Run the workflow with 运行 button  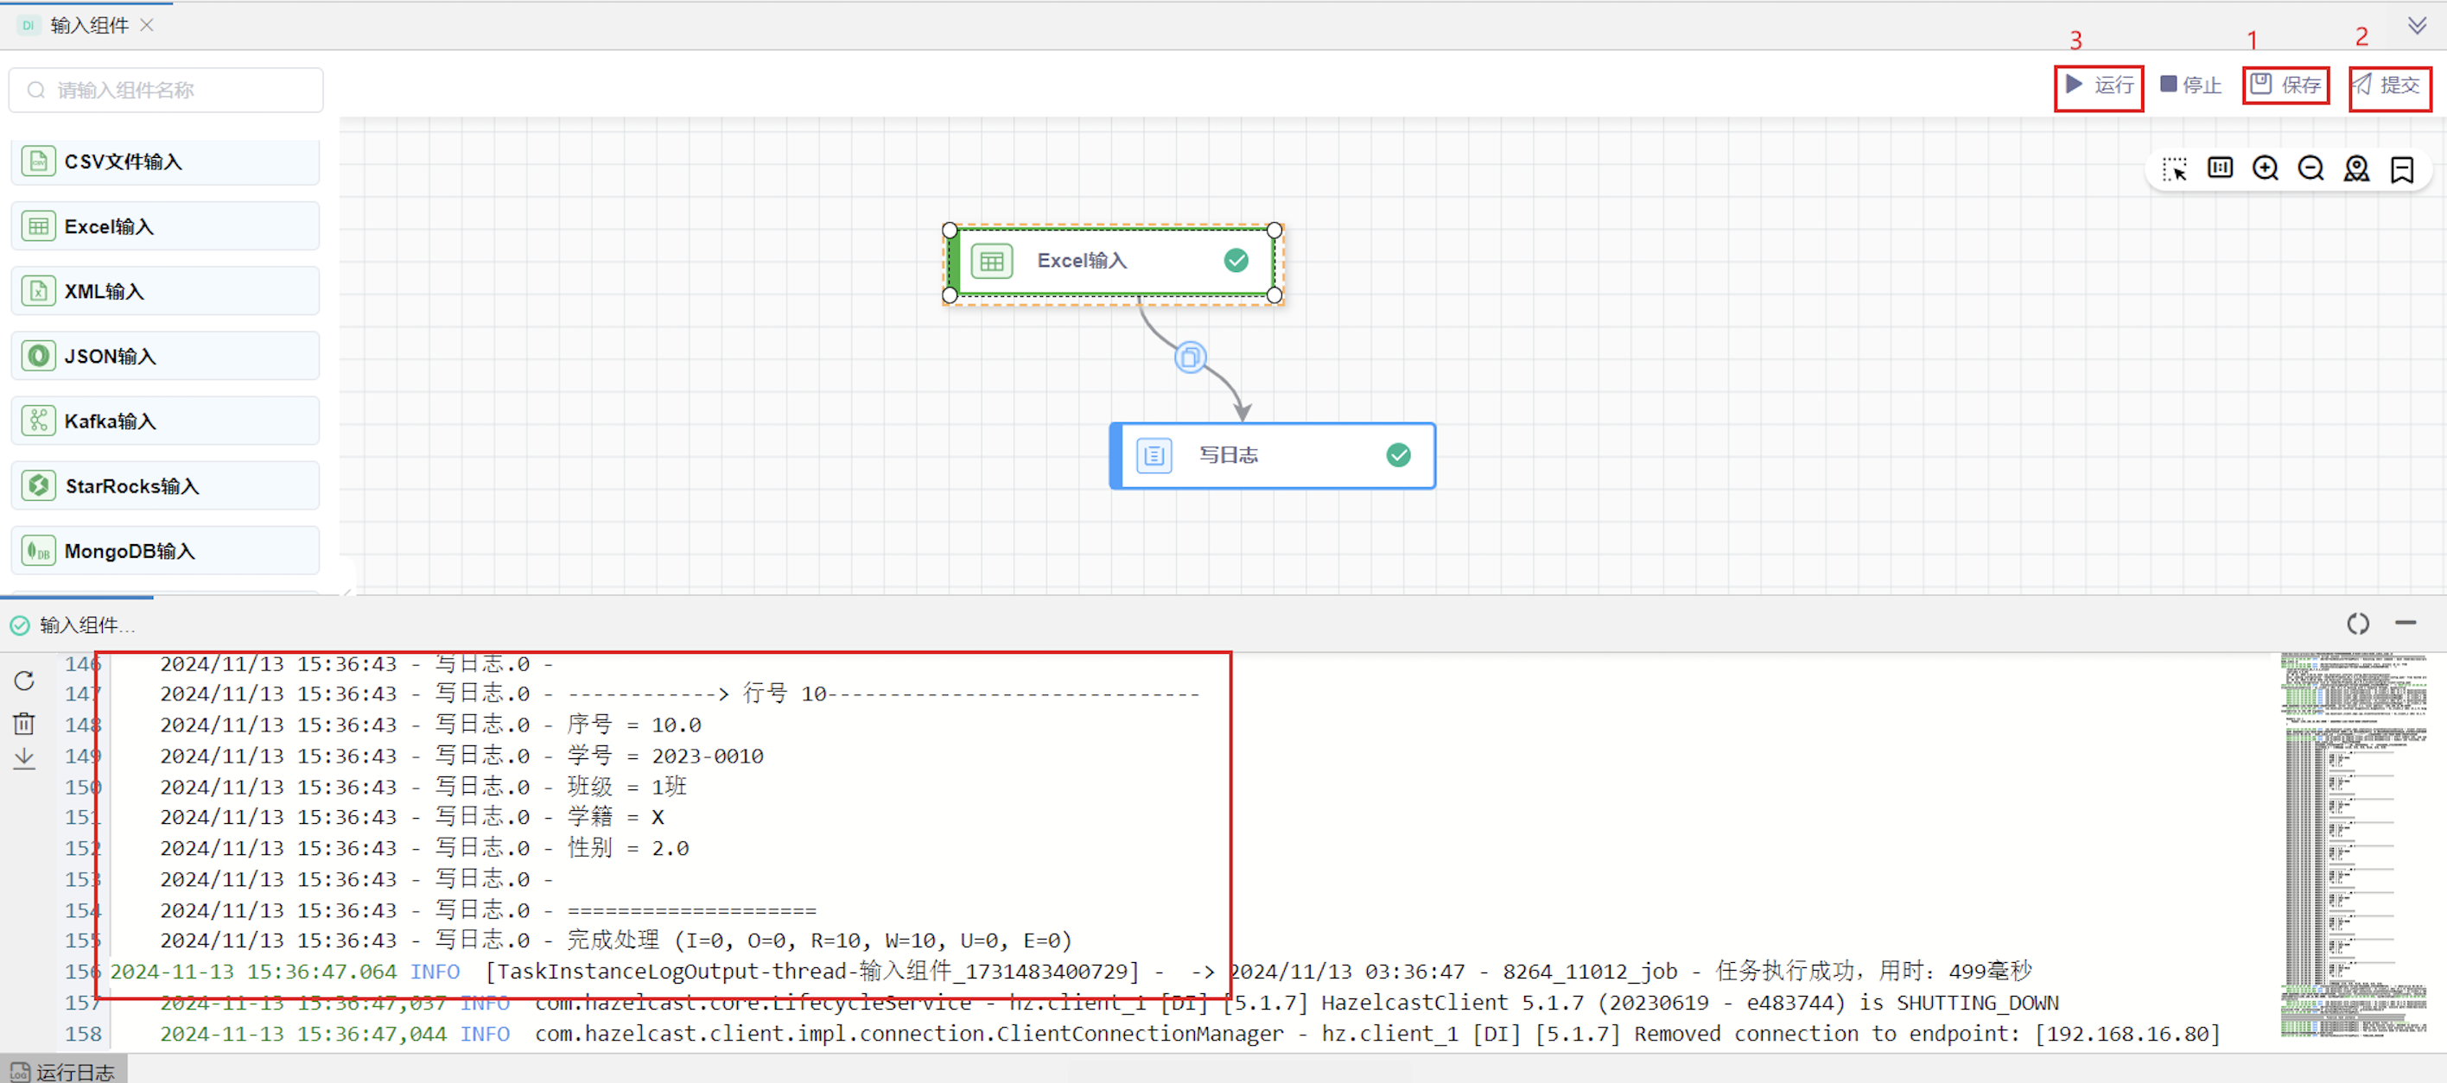(2100, 85)
